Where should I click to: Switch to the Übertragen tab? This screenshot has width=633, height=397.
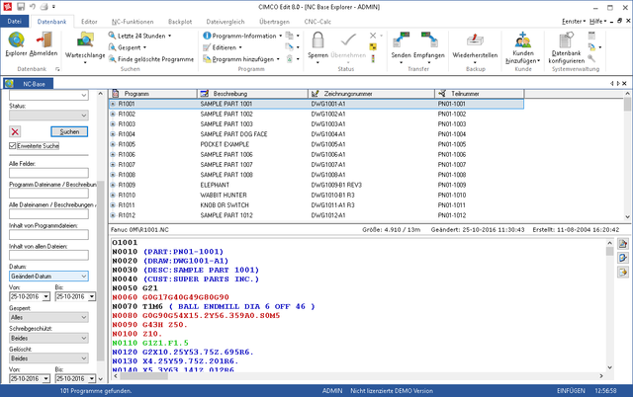tap(274, 22)
